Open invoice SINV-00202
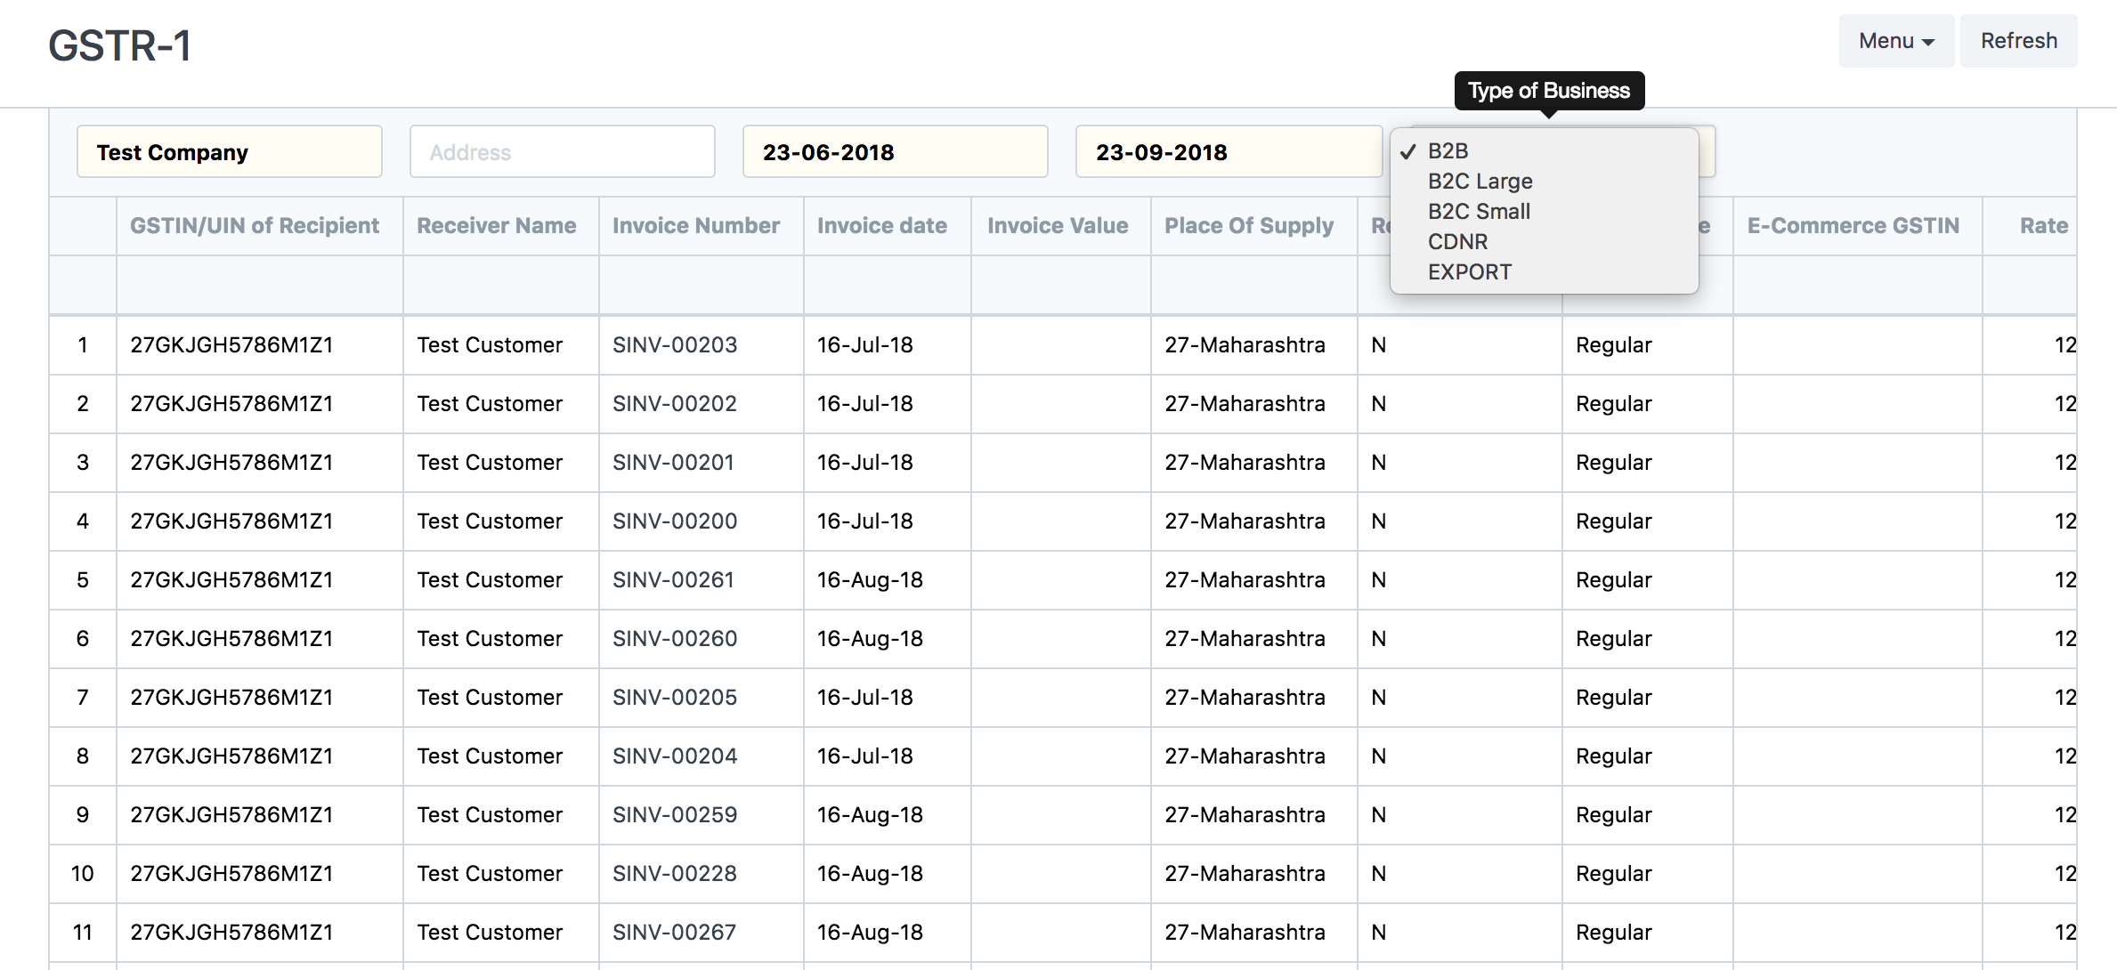2117x970 pixels. [x=675, y=404]
